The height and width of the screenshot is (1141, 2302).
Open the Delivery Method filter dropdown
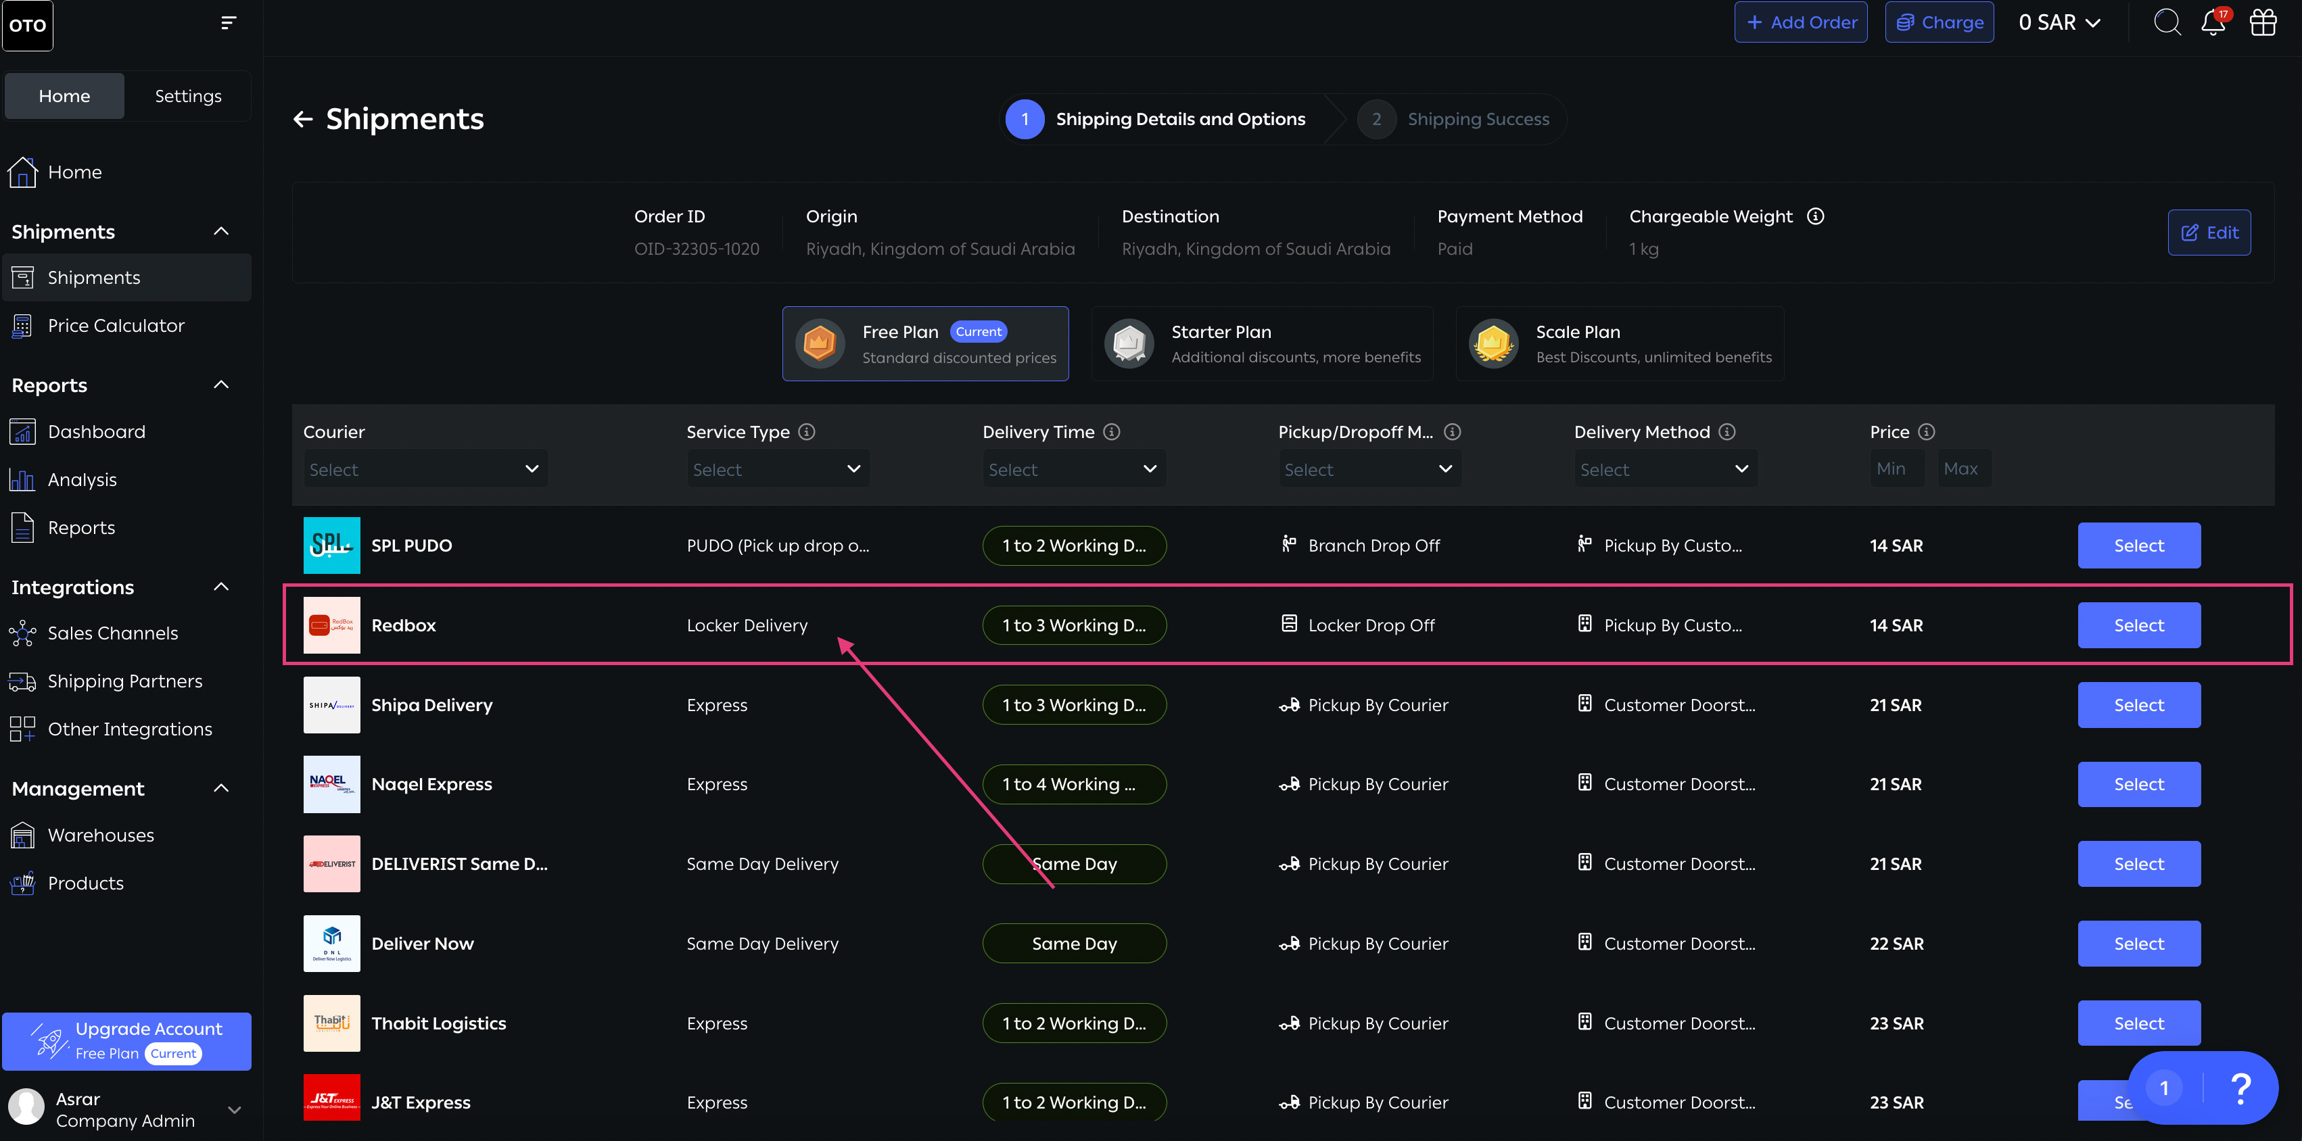pyautogui.click(x=1665, y=469)
